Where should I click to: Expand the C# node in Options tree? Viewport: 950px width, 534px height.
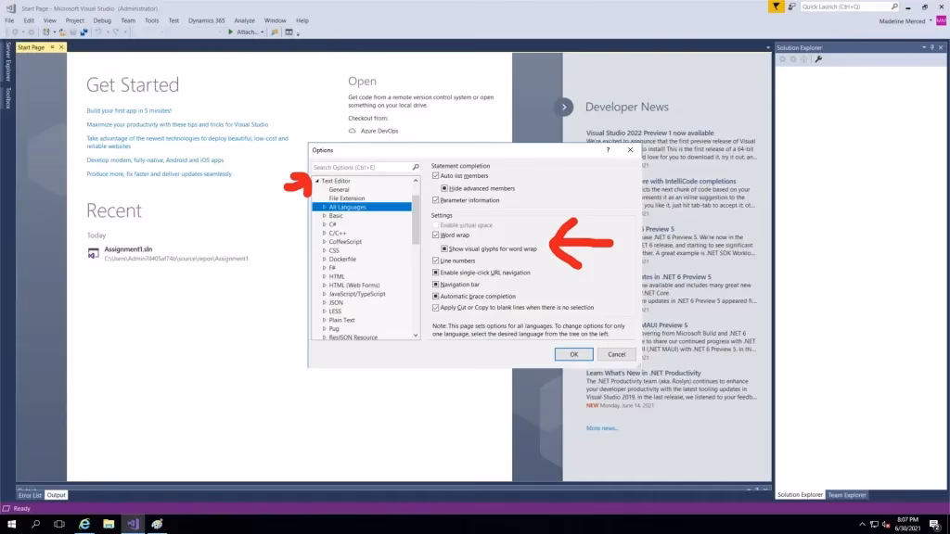point(324,224)
